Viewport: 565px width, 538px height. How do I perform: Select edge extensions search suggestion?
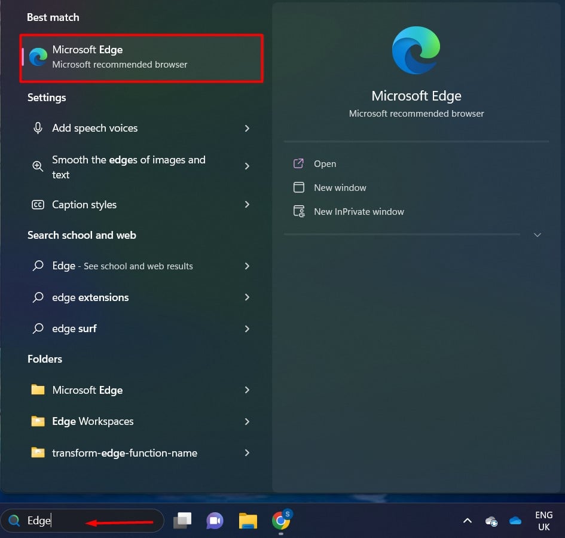coord(142,297)
